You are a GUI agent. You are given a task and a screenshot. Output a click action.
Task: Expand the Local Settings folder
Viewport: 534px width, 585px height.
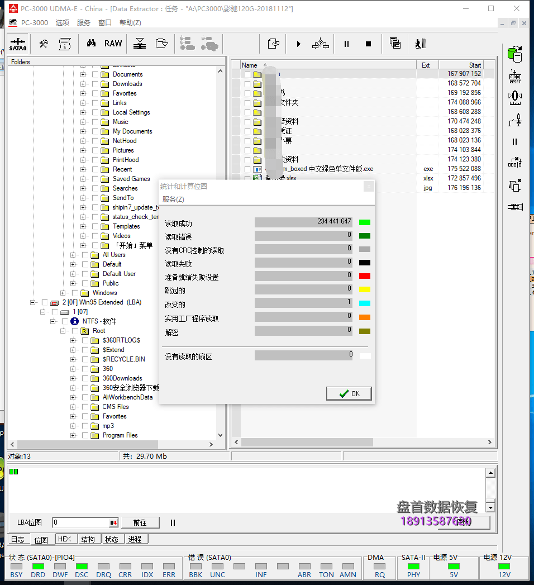(83, 112)
